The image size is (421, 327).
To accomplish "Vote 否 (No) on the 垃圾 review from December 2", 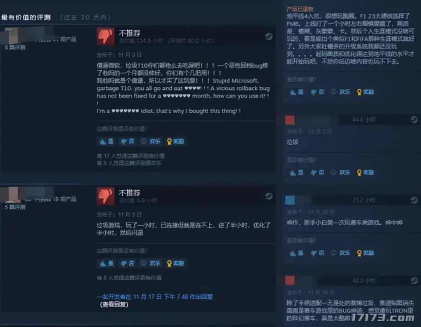I will pos(318,172).
